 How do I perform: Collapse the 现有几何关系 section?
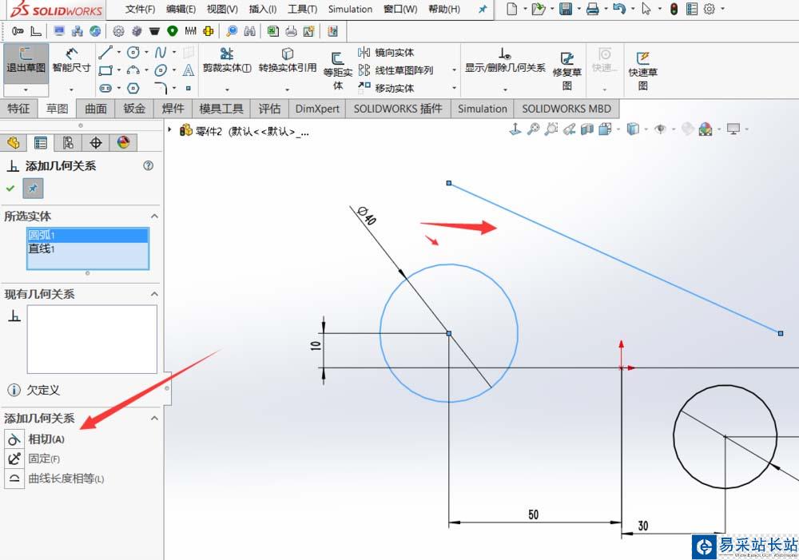154,294
